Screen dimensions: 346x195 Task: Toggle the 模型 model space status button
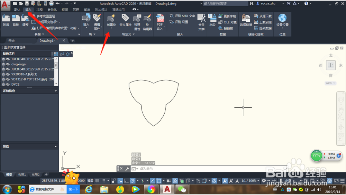[x=90, y=181]
